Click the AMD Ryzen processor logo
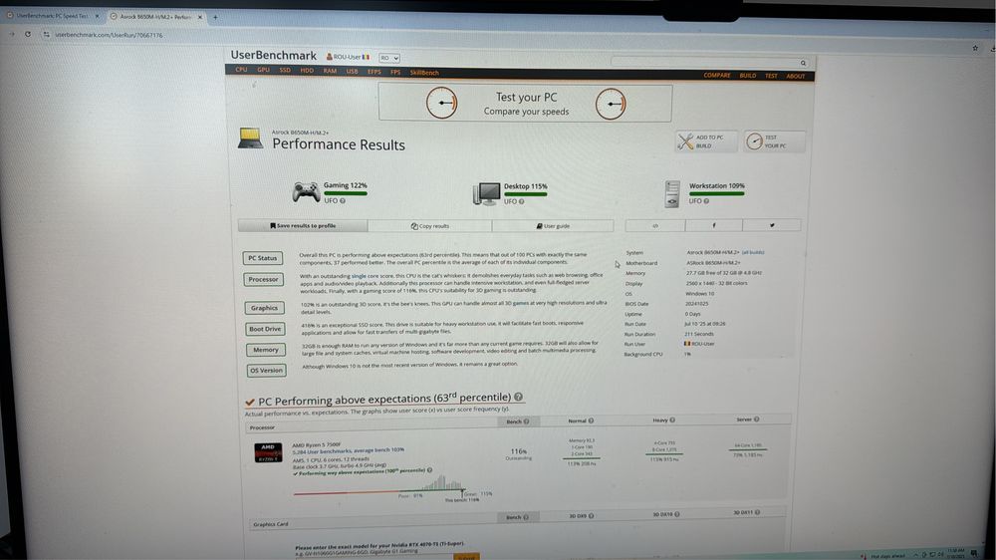This screenshot has width=996, height=560. pyautogui.click(x=268, y=452)
